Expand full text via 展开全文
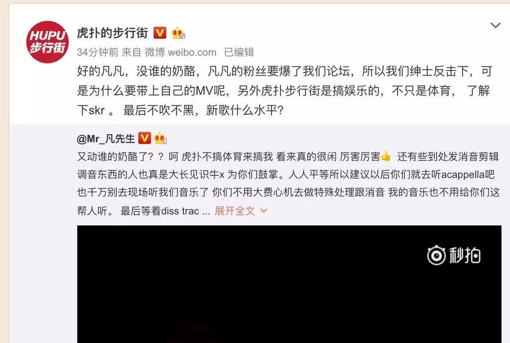 tap(235, 211)
